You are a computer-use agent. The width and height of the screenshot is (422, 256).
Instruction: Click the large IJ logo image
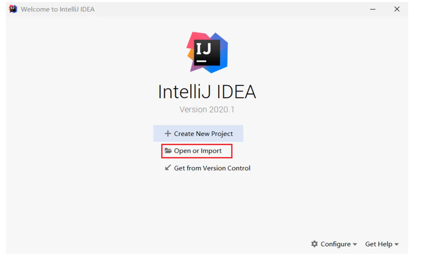tap(207, 52)
